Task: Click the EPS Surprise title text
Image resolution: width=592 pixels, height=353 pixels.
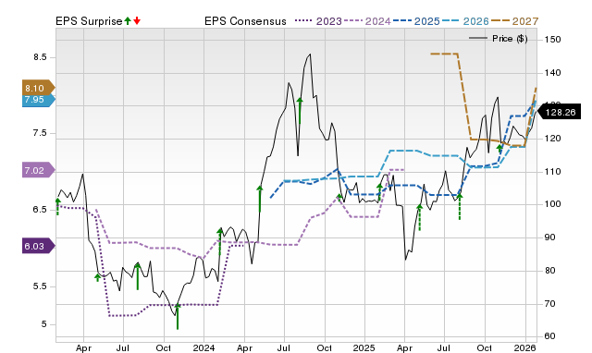Action: pyautogui.click(x=89, y=21)
